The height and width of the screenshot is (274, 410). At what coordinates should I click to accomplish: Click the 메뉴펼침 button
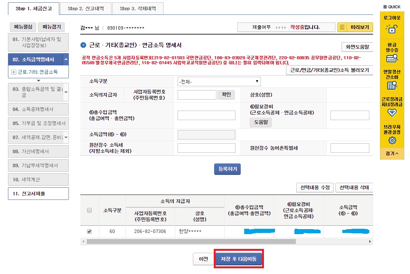tap(23, 27)
